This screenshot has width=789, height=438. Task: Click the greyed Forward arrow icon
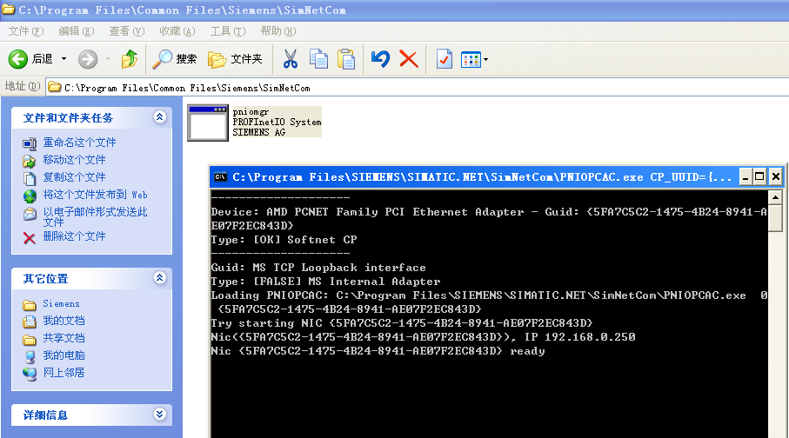tap(88, 59)
